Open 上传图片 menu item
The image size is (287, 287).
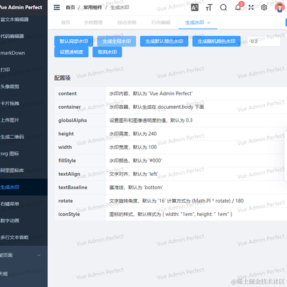(24, 120)
